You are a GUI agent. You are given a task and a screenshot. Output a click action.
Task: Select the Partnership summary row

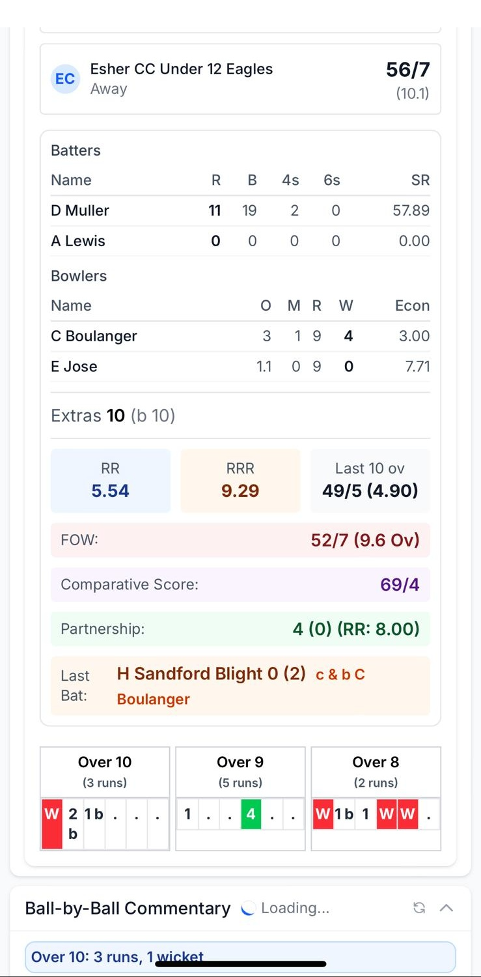point(240,629)
